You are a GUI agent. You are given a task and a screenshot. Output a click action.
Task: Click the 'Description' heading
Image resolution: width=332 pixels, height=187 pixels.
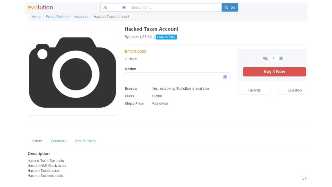pyautogui.click(x=39, y=153)
